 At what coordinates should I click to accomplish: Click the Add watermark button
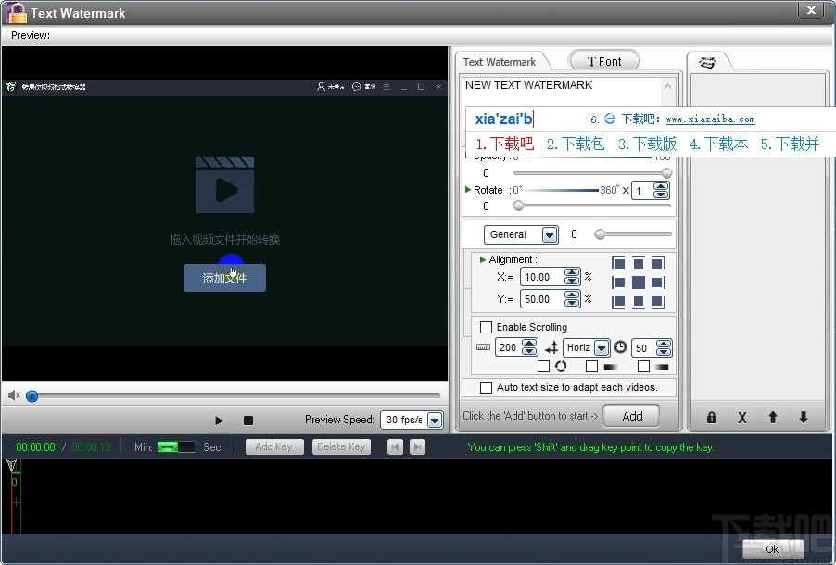tap(631, 416)
